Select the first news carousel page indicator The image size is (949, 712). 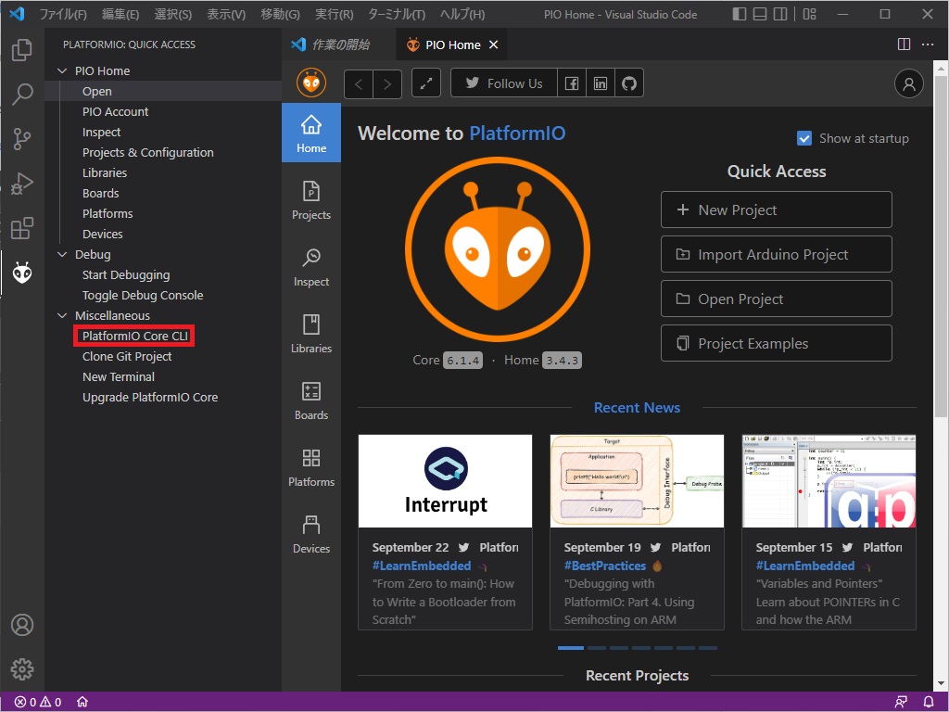571,648
